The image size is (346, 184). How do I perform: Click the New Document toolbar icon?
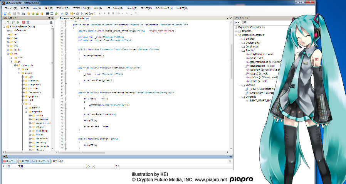(x=5, y=14)
